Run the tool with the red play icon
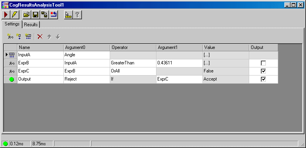 (6, 15)
